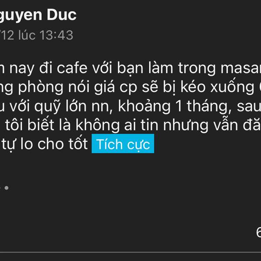Click the line mentioning giá cp
Screen dimensions: 261x261
[x=130, y=87]
